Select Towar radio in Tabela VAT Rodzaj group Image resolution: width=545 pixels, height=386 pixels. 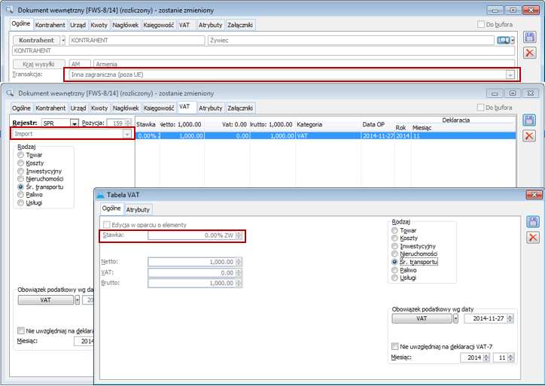[394, 230]
